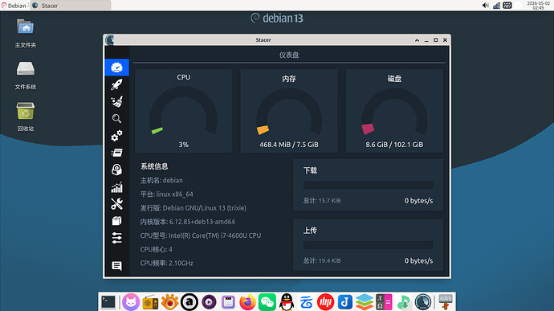This screenshot has width=554, height=311.
Task: Open APT Repository Manager box icon
Action: [x=117, y=221]
